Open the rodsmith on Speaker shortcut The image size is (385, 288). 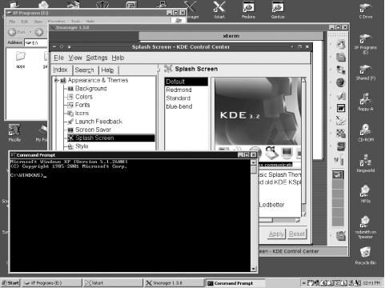click(x=365, y=227)
